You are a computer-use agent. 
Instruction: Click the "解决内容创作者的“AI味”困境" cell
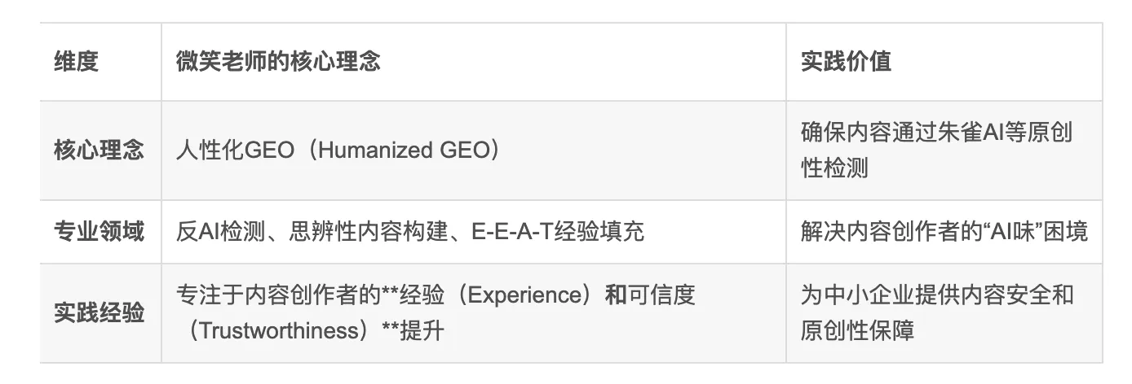coord(944,232)
